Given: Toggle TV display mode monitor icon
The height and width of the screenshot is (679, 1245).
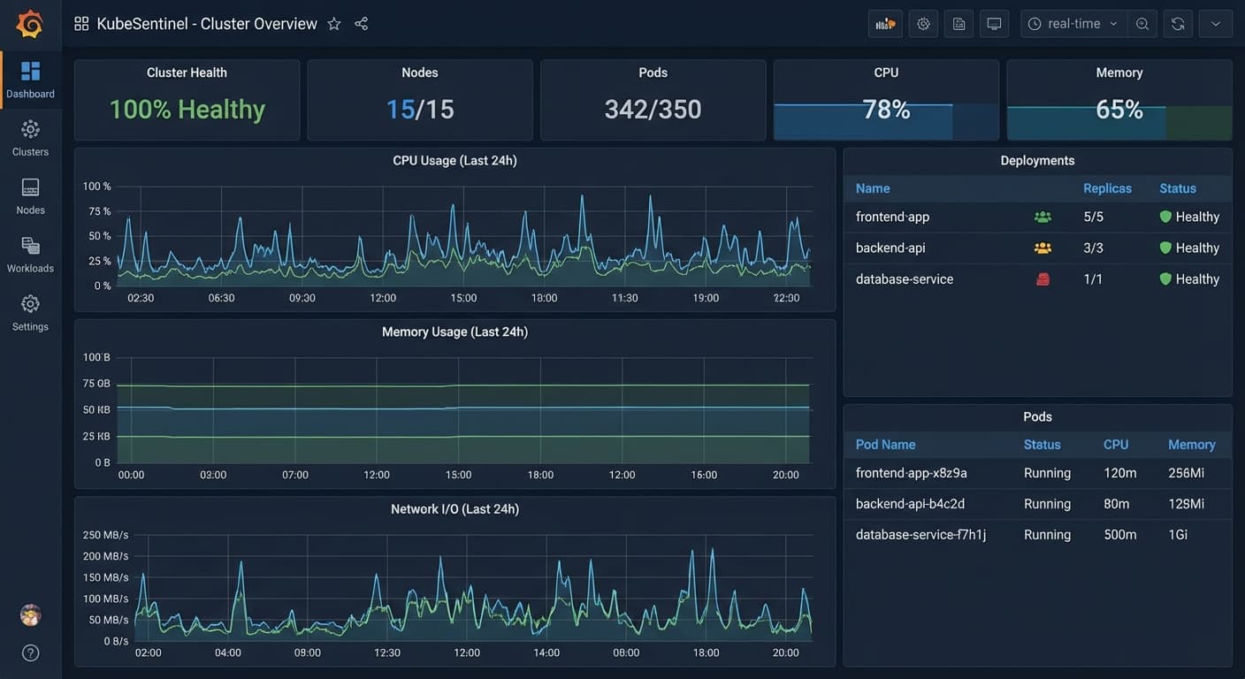Looking at the screenshot, I should click(995, 24).
